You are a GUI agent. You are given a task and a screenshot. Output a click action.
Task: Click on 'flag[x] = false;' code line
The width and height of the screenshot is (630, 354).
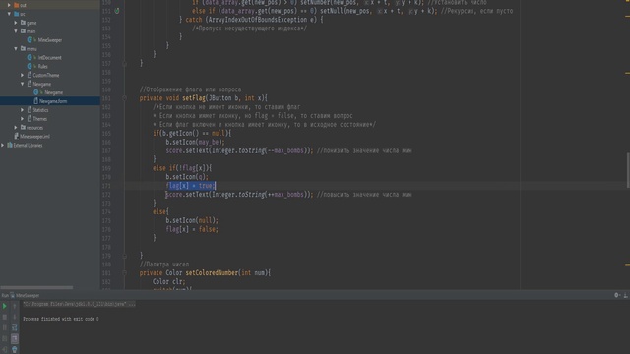192,229
